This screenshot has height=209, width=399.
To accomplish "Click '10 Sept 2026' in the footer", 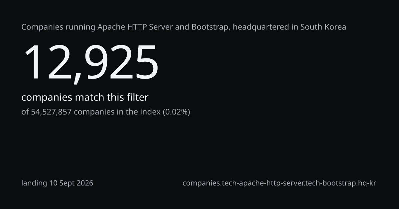I will 71,183.
